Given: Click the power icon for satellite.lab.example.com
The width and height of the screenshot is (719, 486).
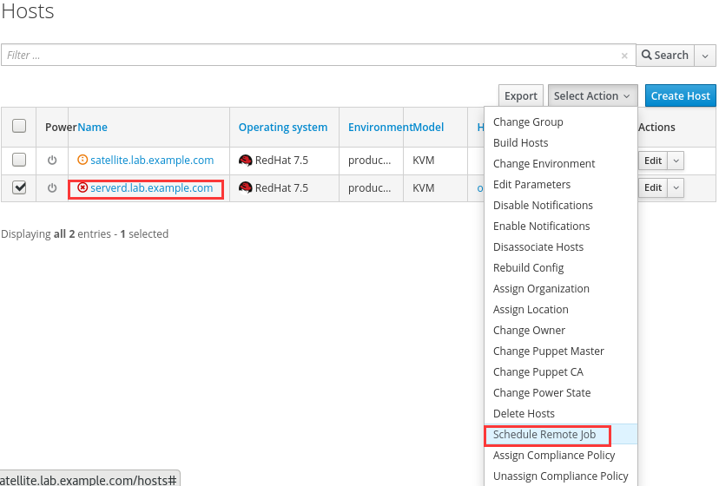Looking at the screenshot, I should (52, 161).
